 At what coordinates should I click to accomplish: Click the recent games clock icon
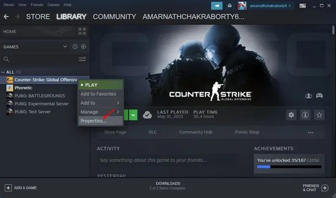click(75, 46)
